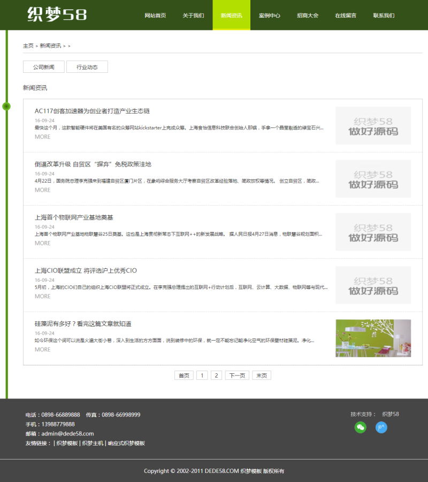Select the 公司新闻 category button
This screenshot has height=482, width=428.
click(x=43, y=67)
